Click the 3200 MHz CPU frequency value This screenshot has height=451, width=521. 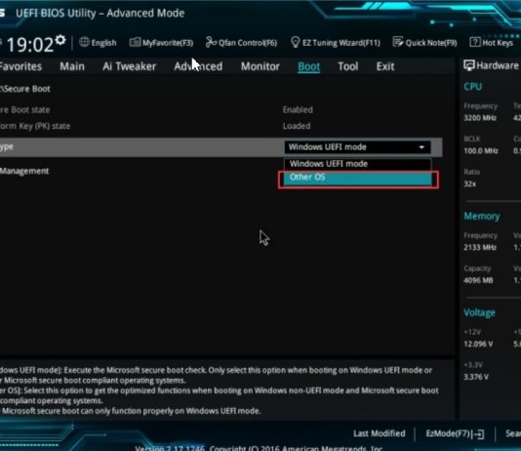click(480, 118)
